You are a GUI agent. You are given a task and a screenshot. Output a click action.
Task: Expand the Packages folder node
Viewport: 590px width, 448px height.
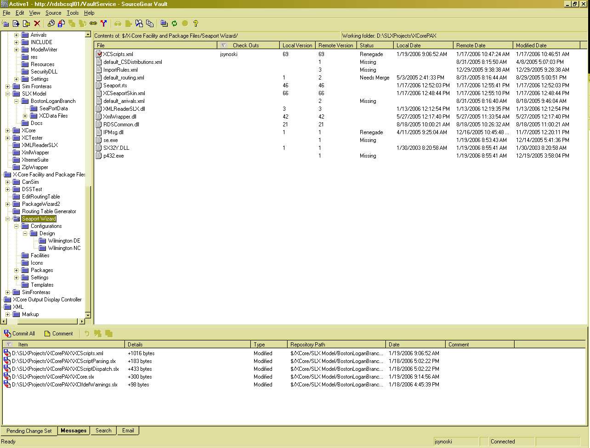click(16, 270)
